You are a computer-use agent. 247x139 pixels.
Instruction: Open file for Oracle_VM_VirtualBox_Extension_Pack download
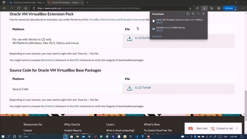[x=159, y=22]
